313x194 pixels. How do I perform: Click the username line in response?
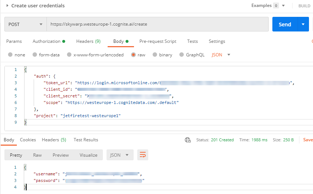point(87,174)
